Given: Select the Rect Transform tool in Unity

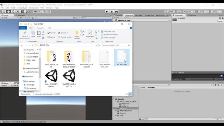Looking at the screenshot, I should pyautogui.click(x=22, y=12).
